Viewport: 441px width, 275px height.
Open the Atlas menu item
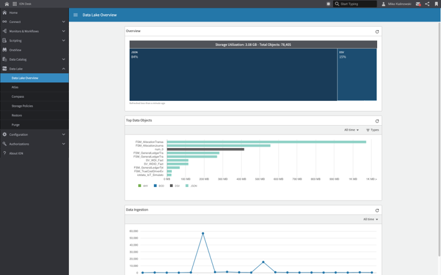point(15,87)
